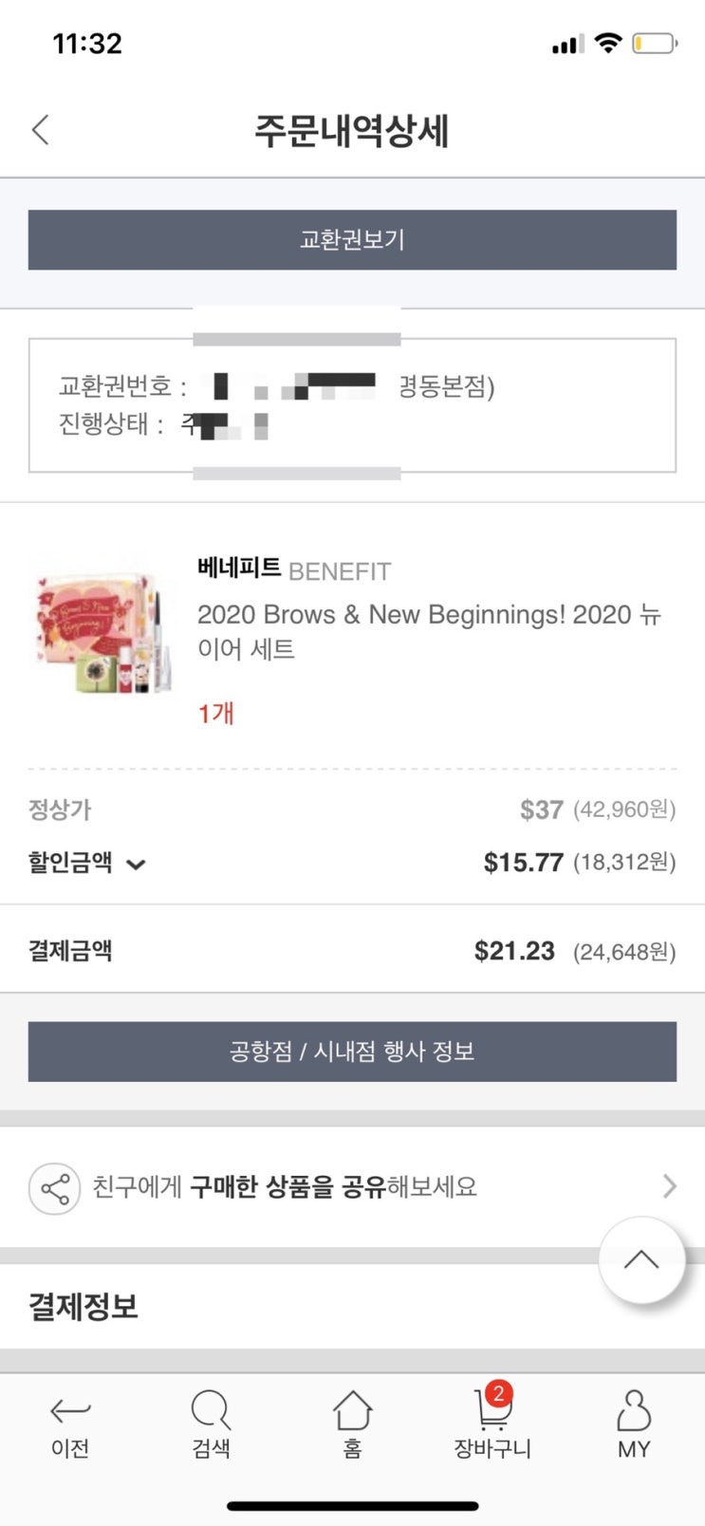Image resolution: width=705 pixels, height=1526 pixels.
Task: Tap product name 2020 Brows & New Beginnings
Action: (x=428, y=631)
